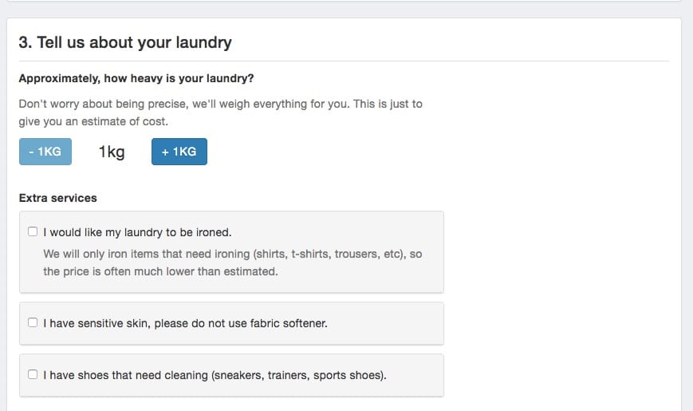The height and width of the screenshot is (411, 693).
Task: Click empty space right of the ironing label
Action: pos(343,232)
